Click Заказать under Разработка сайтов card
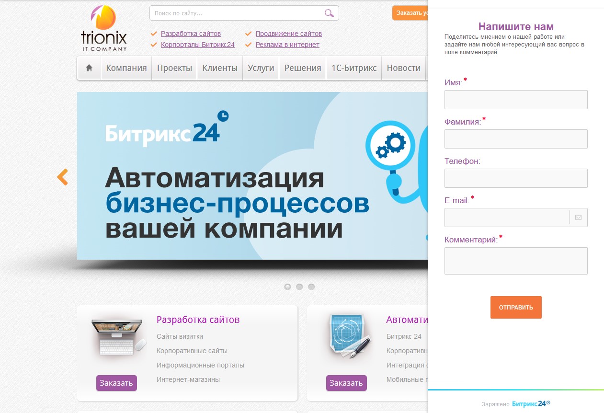Viewport: 604px width, 413px height. [116, 383]
